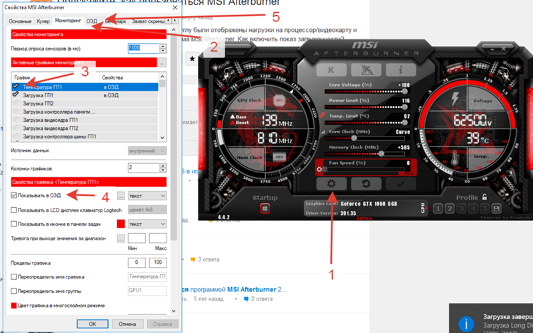Switch to ОЭД tab
This screenshot has height=333, width=533.
[91, 21]
